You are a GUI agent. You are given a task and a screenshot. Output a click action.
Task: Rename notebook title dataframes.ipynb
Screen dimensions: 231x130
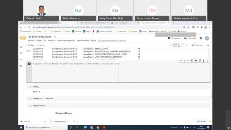tap(42, 36)
